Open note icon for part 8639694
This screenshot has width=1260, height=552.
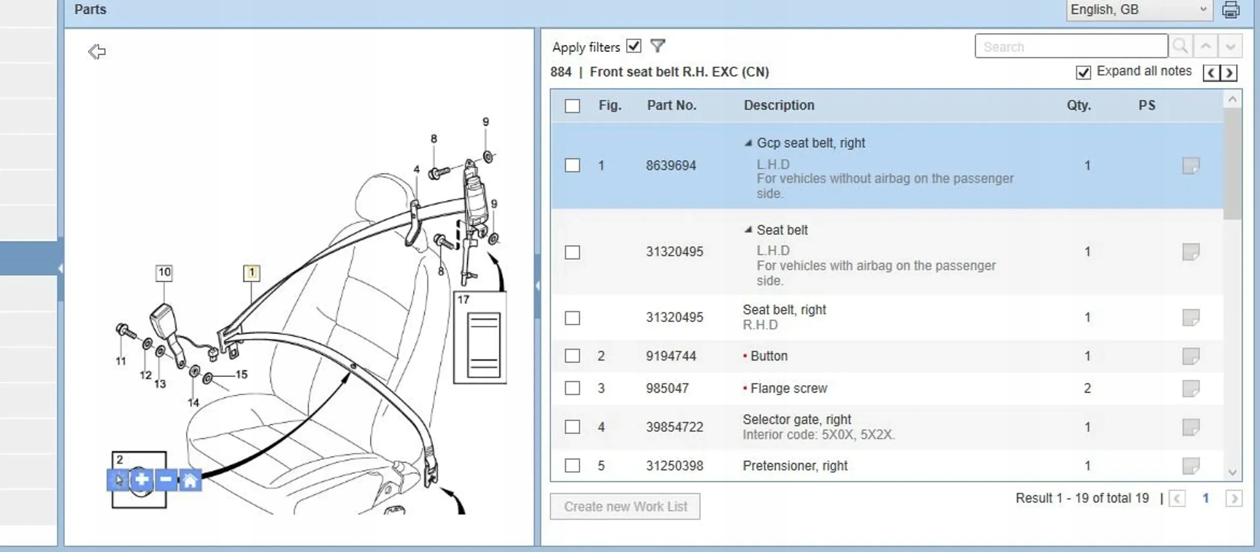click(1190, 165)
